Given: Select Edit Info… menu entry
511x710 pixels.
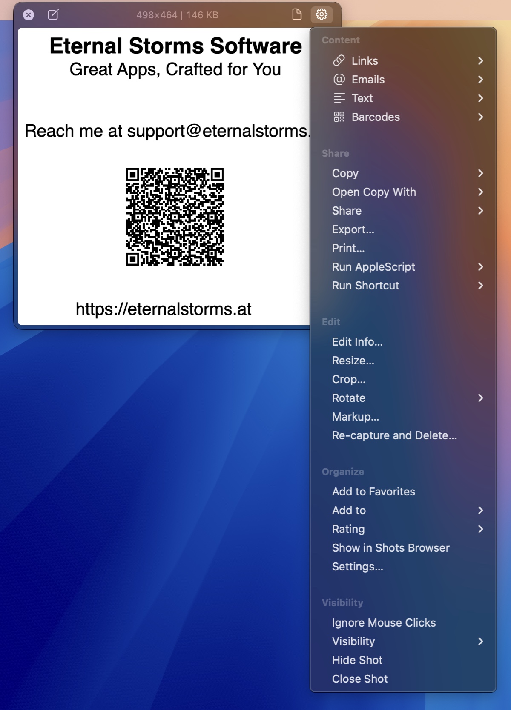Looking at the screenshot, I should pyautogui.click(x=403, y=342).
